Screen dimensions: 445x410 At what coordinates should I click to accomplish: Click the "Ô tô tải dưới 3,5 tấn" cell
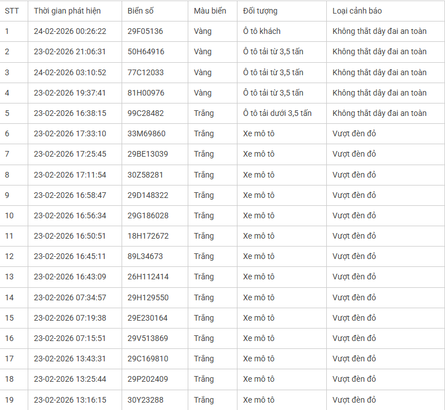(277, 113)
